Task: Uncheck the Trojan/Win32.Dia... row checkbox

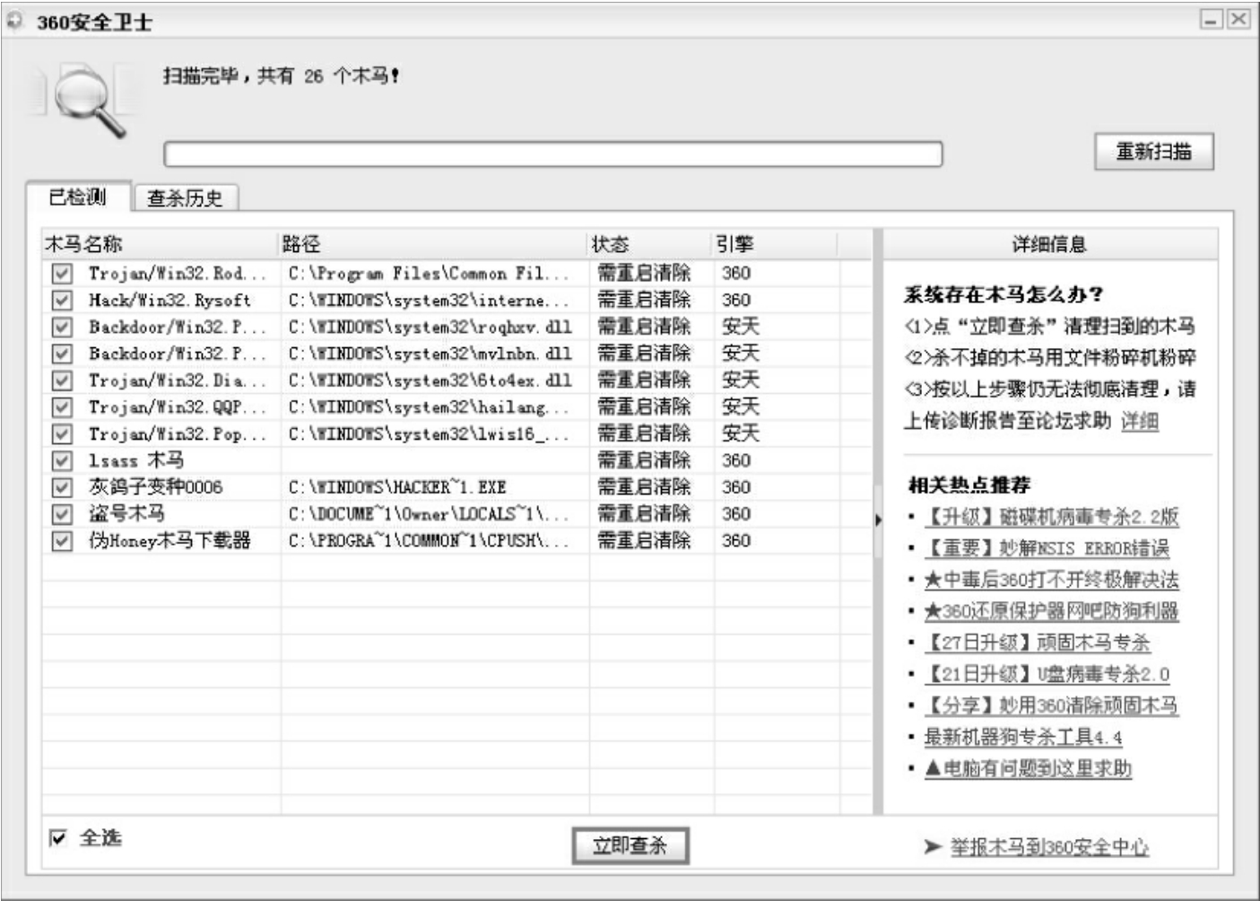Action: (62, 381)
